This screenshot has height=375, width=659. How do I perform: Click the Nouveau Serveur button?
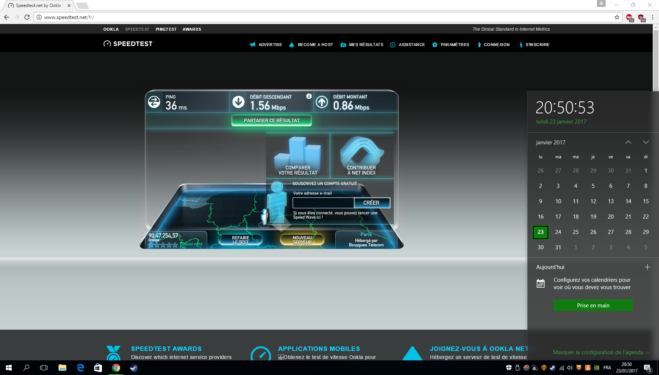tap(302, 240)
